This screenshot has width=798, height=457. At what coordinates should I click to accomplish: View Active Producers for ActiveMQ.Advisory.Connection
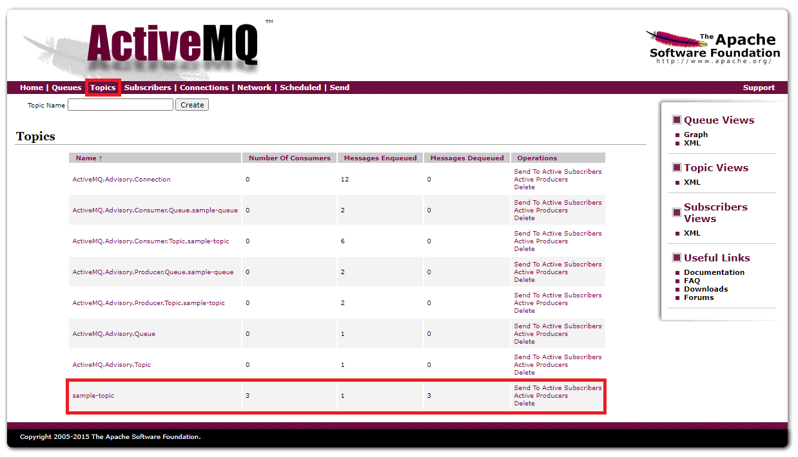(x=541, y=180)
